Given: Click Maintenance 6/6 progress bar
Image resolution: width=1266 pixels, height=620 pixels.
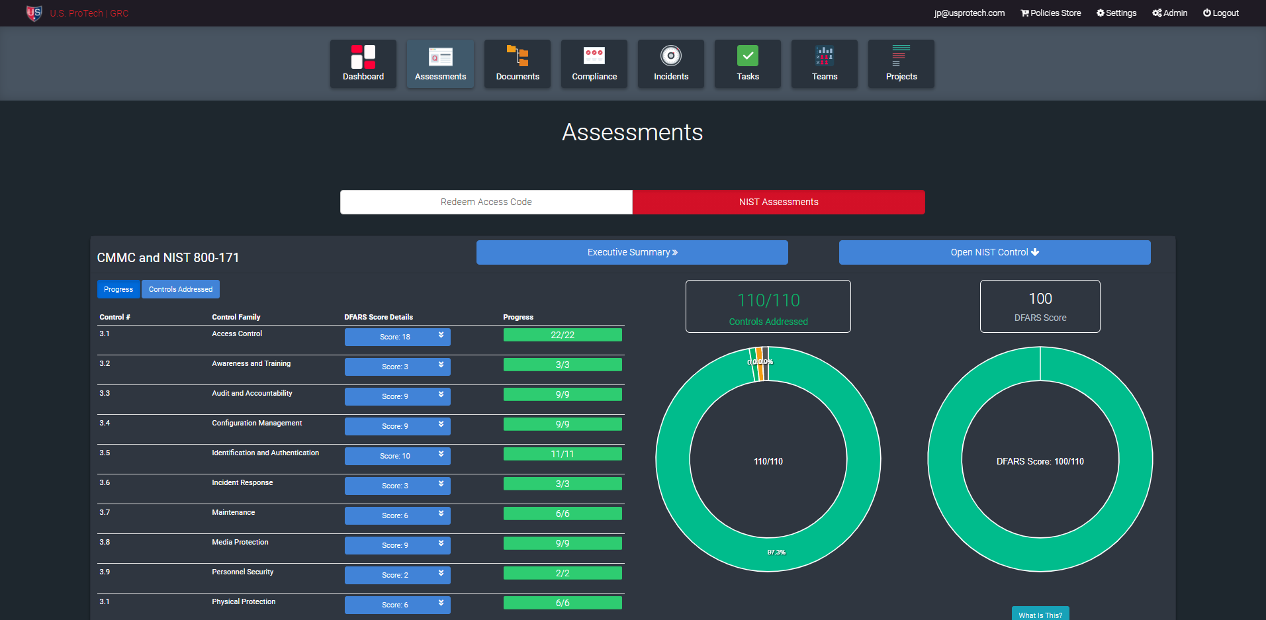Looking at the screenshot, I should (563, 513).
